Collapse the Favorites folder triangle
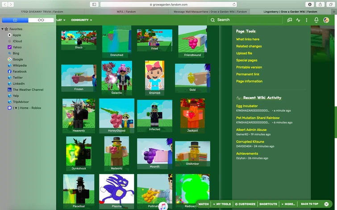The width and height of the screenshot is (337, 210). tap(2, 29)
